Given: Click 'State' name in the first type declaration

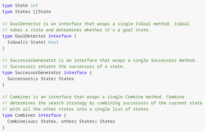Looking at the screenshot, I should [21, 5].
